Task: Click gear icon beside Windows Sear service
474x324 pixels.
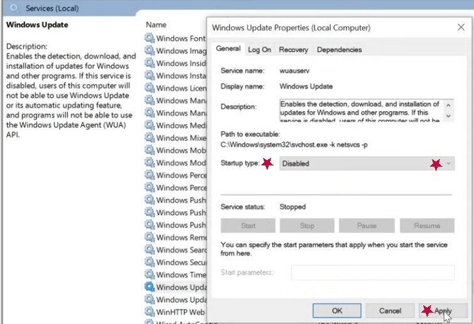Action: pyautogui.click(x=149, y=249)
